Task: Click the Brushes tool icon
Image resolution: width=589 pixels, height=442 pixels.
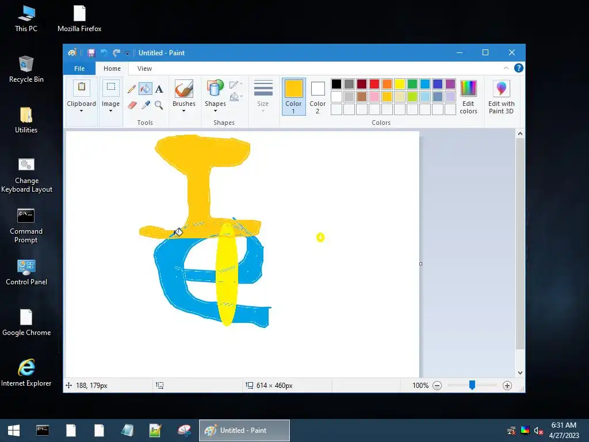Action: coord(183,89)
